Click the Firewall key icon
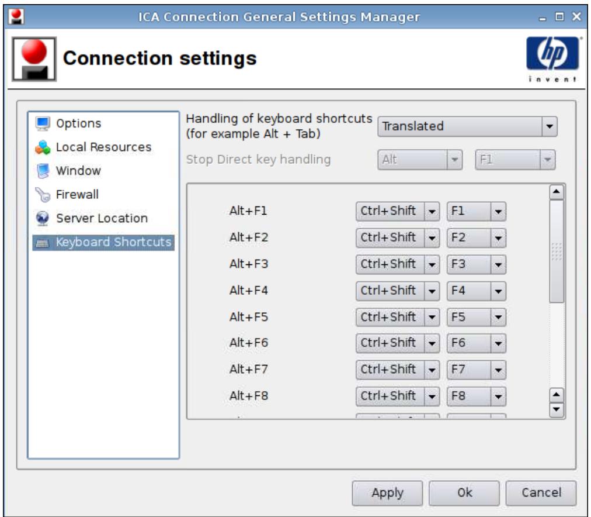 tap(43, 195)
